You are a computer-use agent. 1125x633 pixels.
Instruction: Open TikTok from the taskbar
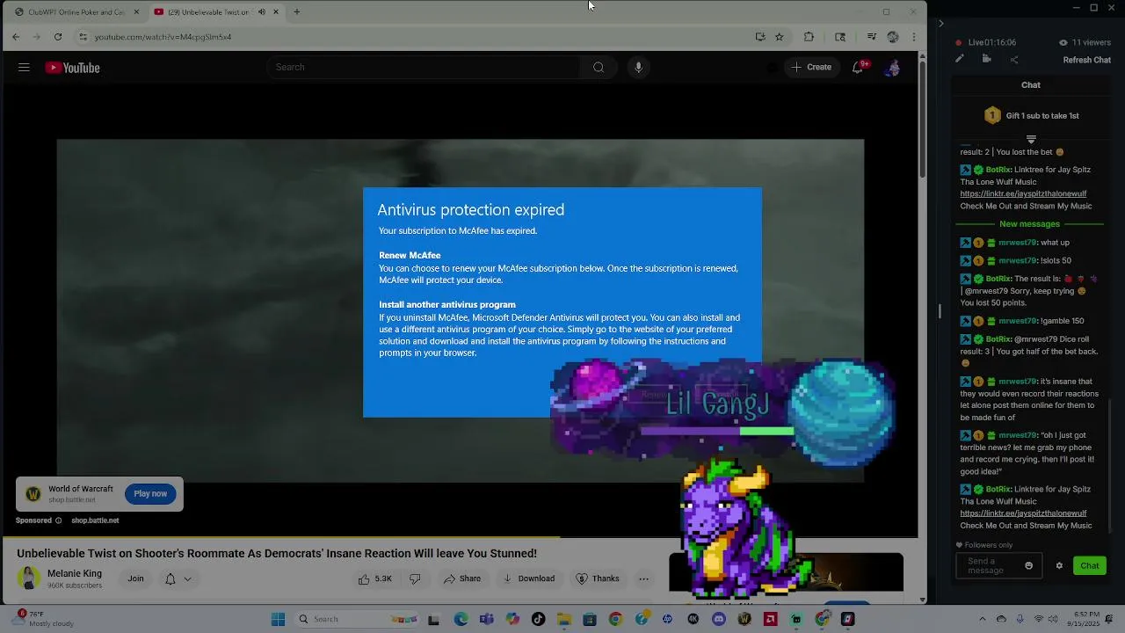[538, 620]
